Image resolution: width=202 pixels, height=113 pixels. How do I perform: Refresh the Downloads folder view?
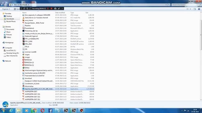(x=169, y=5)
